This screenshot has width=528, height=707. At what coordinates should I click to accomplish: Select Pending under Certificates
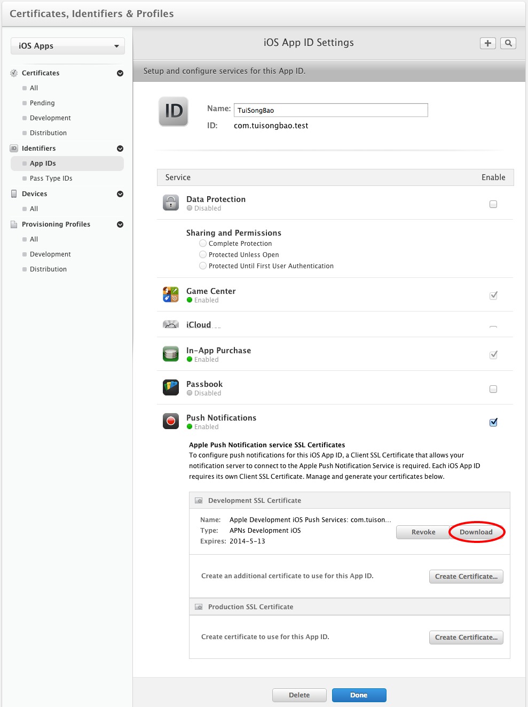pos(42,103)
